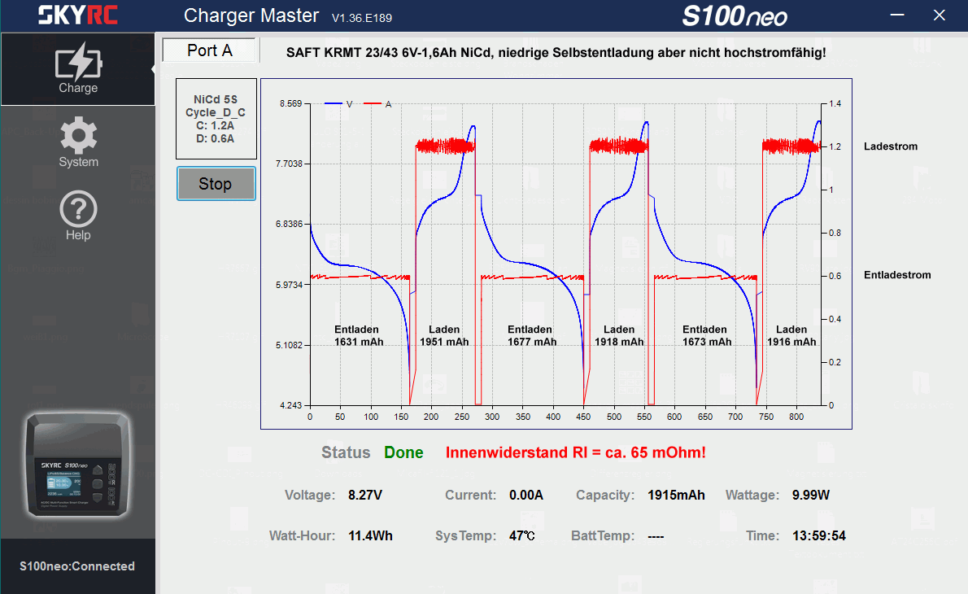Toggle the red A current legend entry
This screenshot has width=968, height=594.
(x=378, y=104)
